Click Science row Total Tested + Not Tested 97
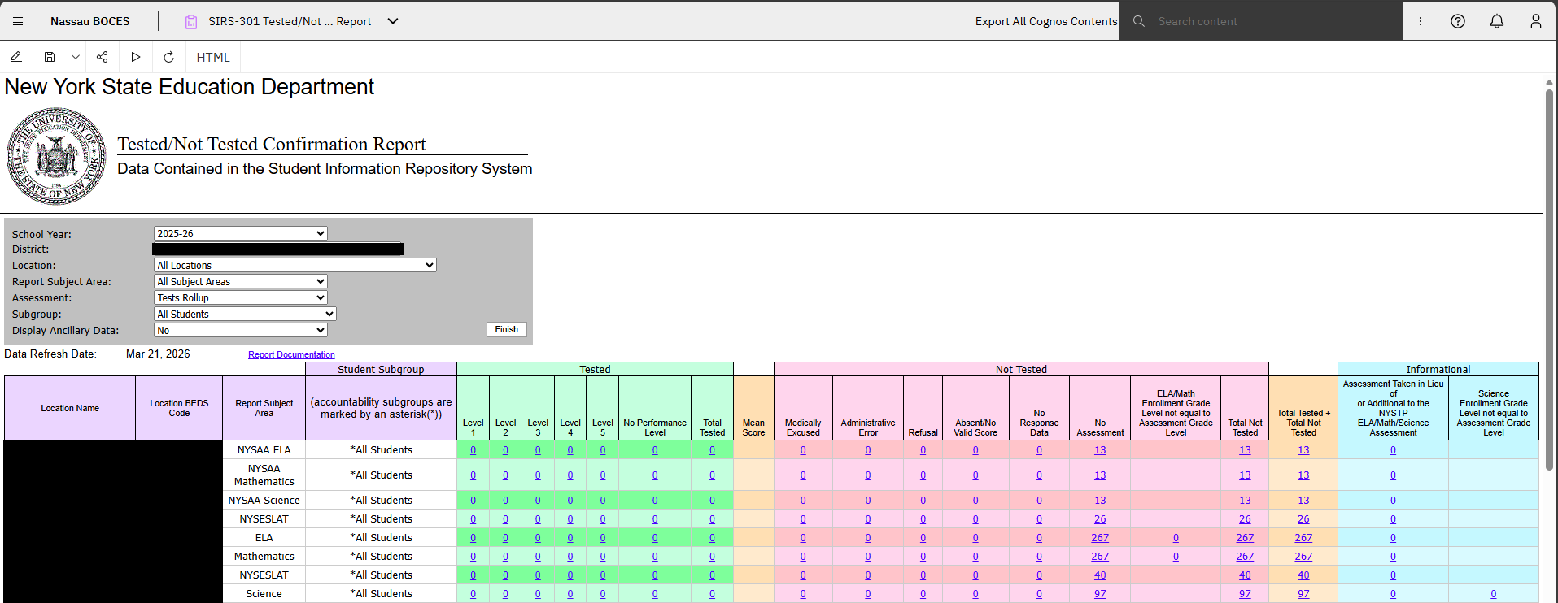This screenshot has height=603, width=1558. click(1303, 593)
